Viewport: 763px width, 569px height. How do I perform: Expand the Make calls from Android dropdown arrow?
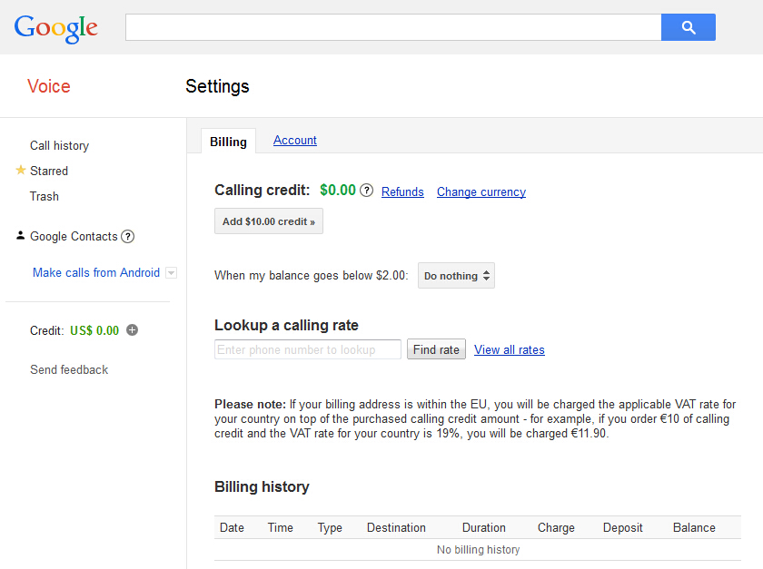coord(171,273)
